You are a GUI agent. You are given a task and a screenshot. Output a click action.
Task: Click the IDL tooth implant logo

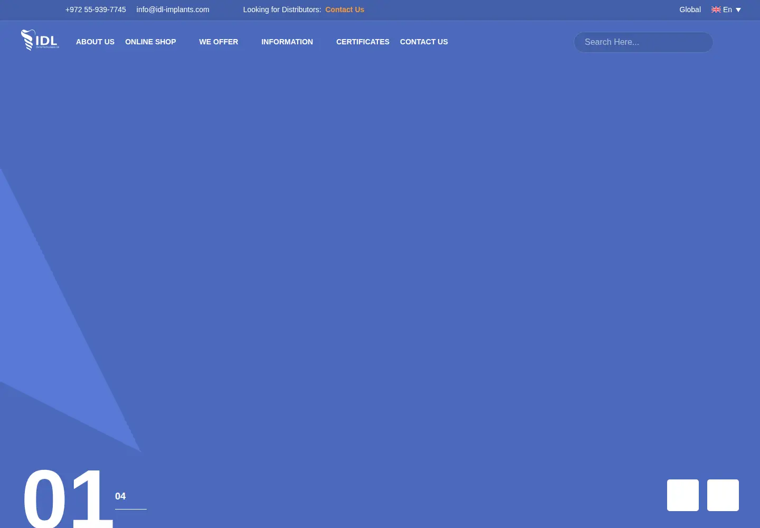point(40,40)
